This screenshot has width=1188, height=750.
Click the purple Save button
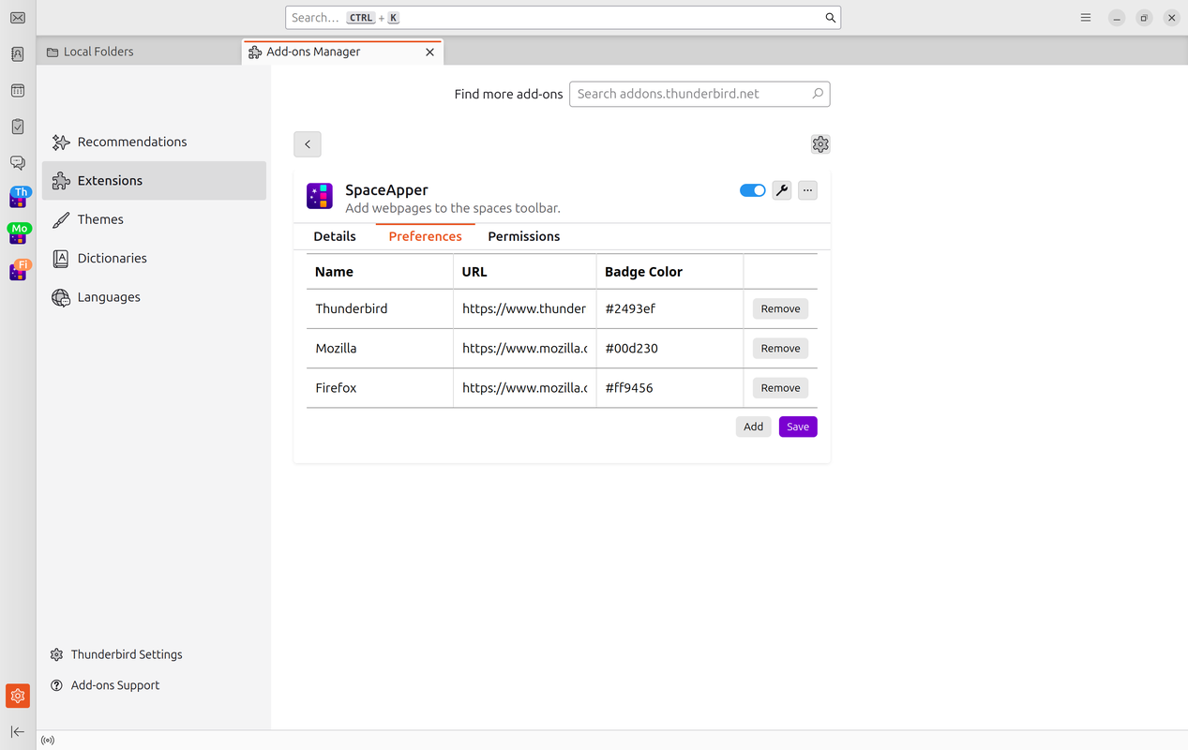(798, 427)
